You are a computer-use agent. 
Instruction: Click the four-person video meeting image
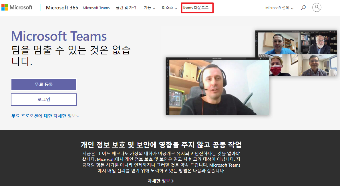point(296,53)
